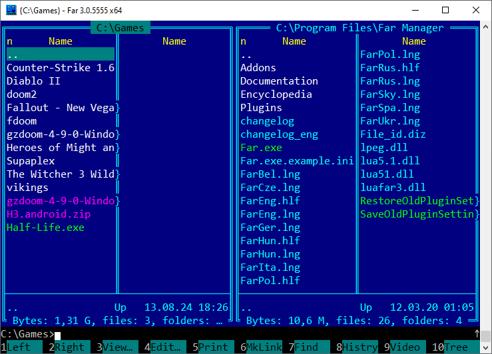Click the C:\Games panel title
This screenshot has width=492, height=354.
[x=121, y=27]
